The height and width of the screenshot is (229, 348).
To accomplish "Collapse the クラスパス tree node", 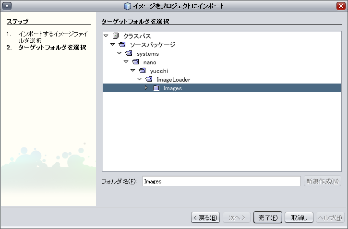I will (106, 36).
